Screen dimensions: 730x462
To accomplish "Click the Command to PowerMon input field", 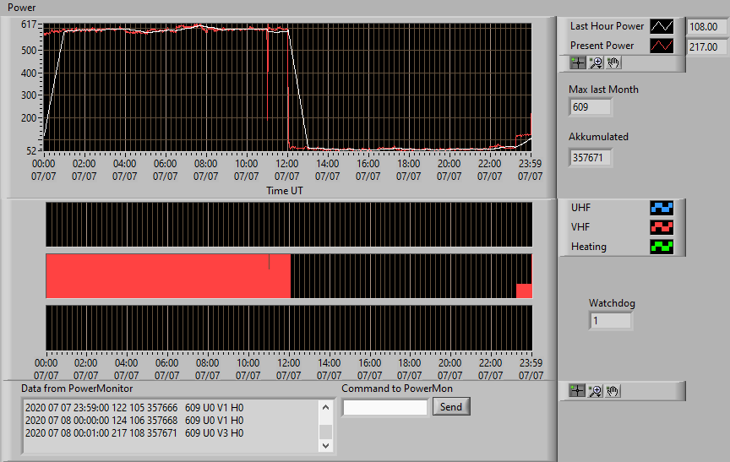I will click(x=385, y=408).
